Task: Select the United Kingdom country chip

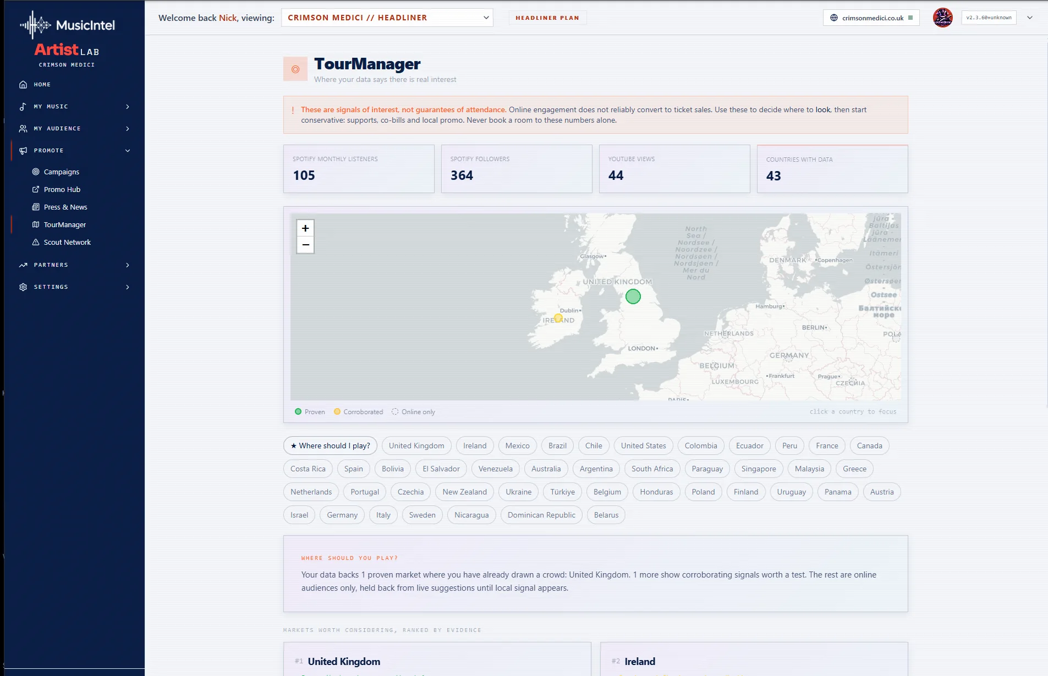Action: (416, 446)
